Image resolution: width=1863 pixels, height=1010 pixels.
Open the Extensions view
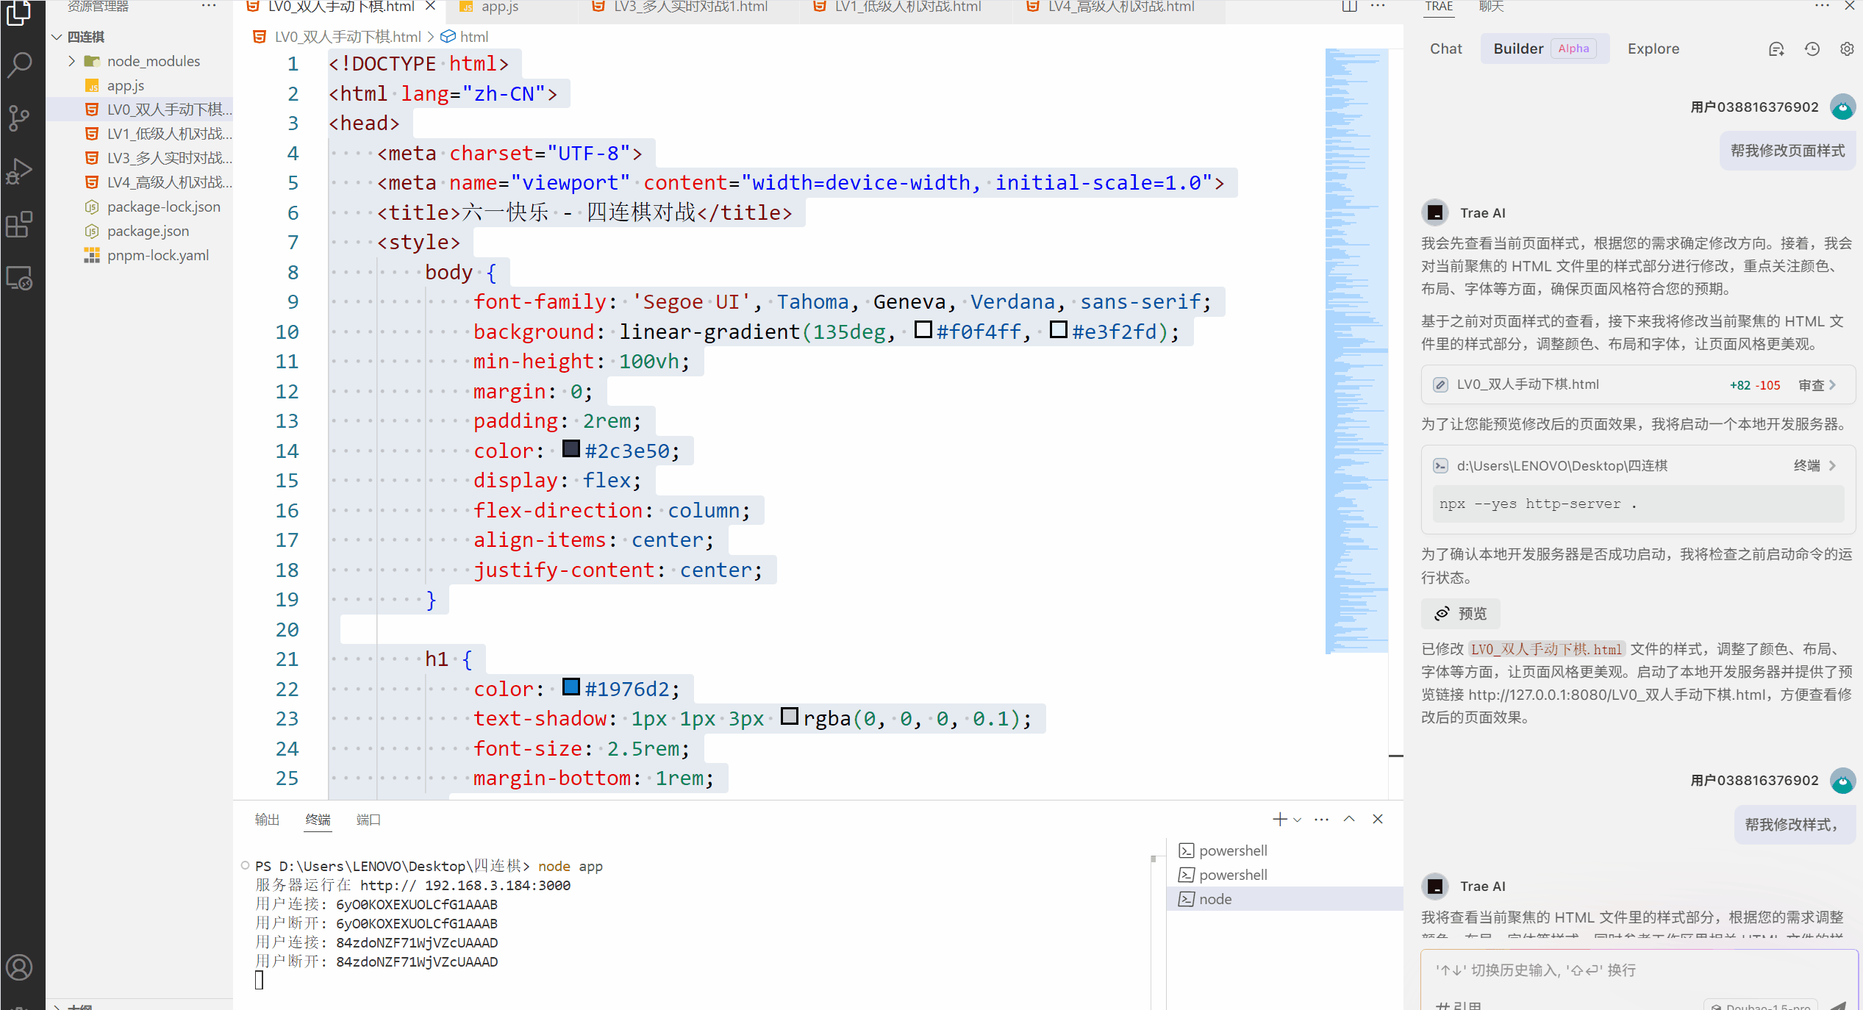20,225
